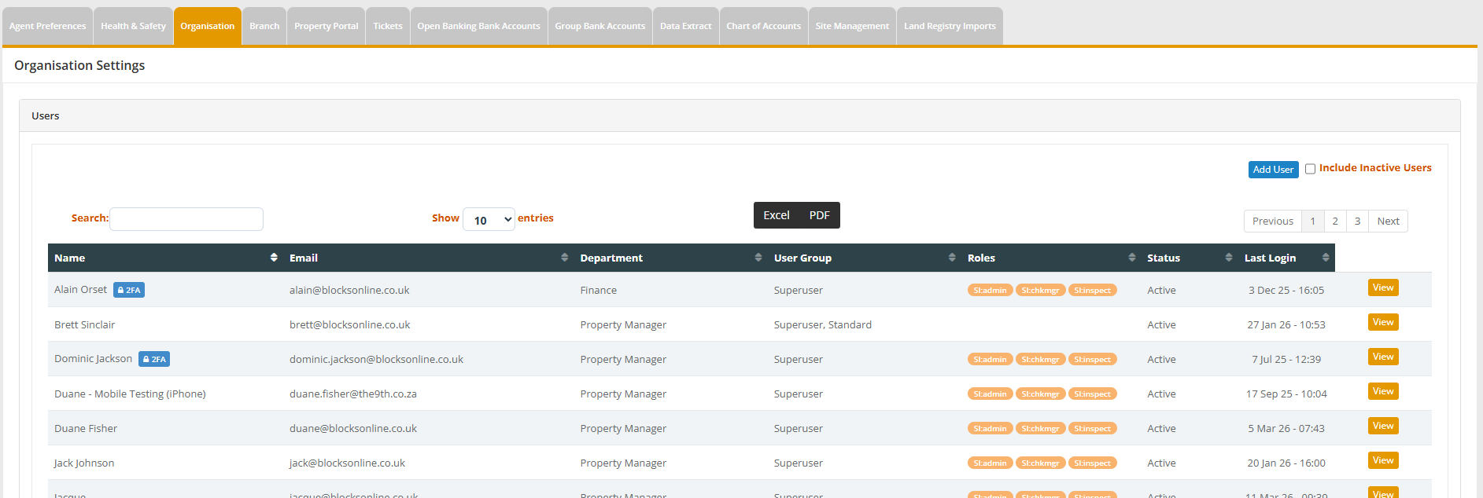Export the users table to Excel
This screenshot has width=1483, height=498.
(x=776, y=215)
